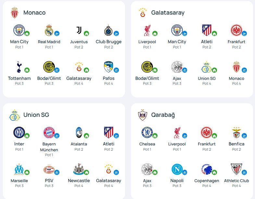Click the Real Madrid crest
The image size is (255, 199).
(49, 30)
